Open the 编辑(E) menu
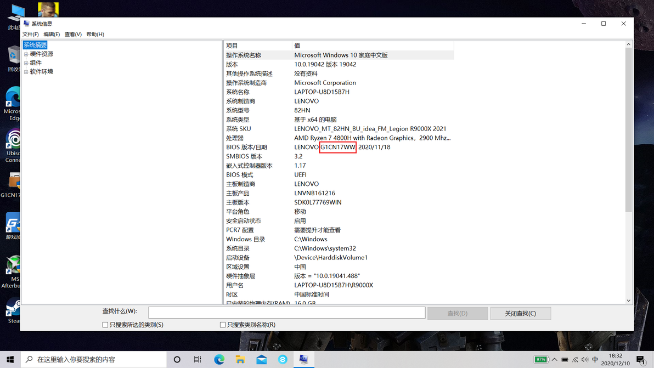 click(52, 34)
